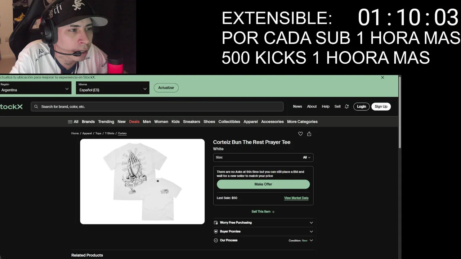Click the Sign Up button
461x259 pixels.
click(381, 106)
